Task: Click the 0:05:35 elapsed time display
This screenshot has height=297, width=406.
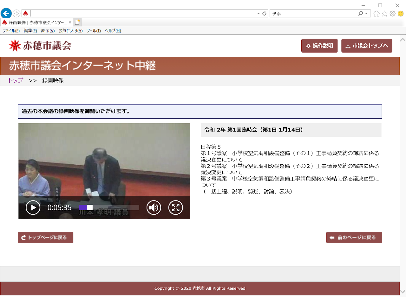Action: pyautogui.click(x=60, y=208)
